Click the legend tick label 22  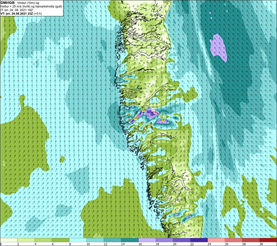click(x=192, y=244)
